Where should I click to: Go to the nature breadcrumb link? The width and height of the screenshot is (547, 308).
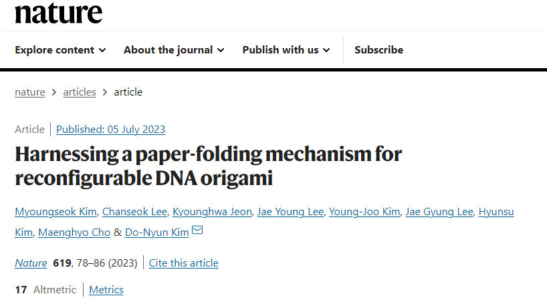[x=30, y=92]
